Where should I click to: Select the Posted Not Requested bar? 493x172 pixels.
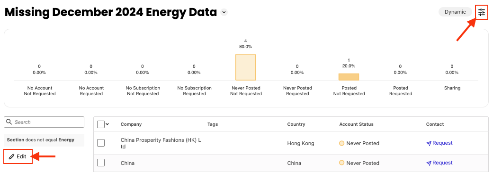point(349,77)
